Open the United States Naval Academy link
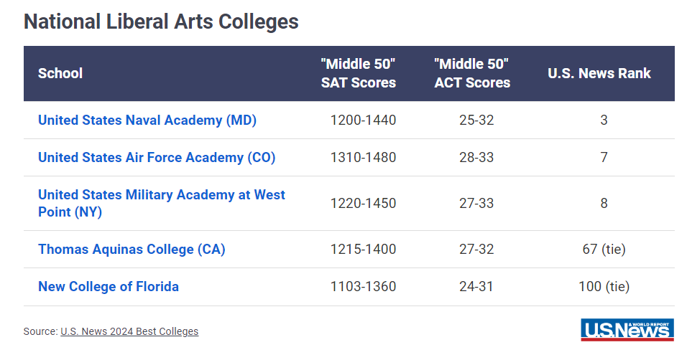Viewport: 687px width, 360px height. tap(147, 120)
